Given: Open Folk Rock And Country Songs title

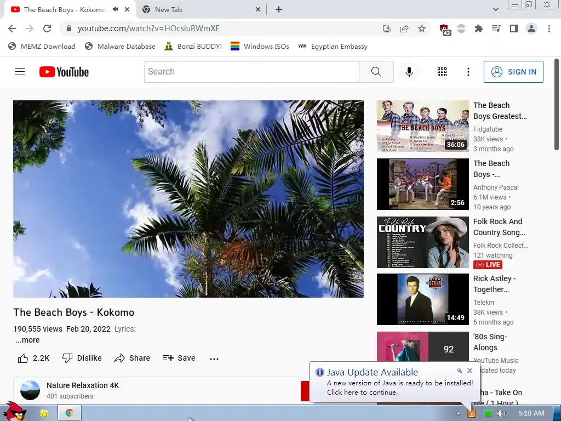Looking at the screenshot, I should (x=499, y=227).
